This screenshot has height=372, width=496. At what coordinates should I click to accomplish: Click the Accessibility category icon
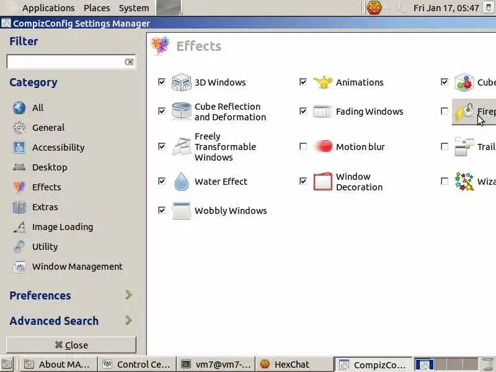[19, 148]
